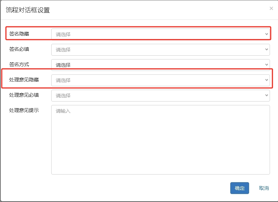The height and width of the screenshot is (202, 278).
Task: Click the chevron arrow of 签名方式 select
Action: click(267, 65)
